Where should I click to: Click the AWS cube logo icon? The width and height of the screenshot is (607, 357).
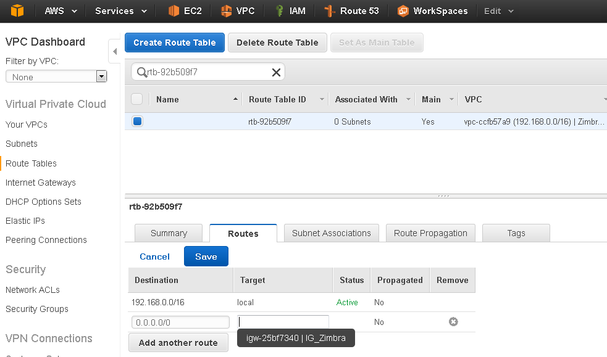pos(17,11)
